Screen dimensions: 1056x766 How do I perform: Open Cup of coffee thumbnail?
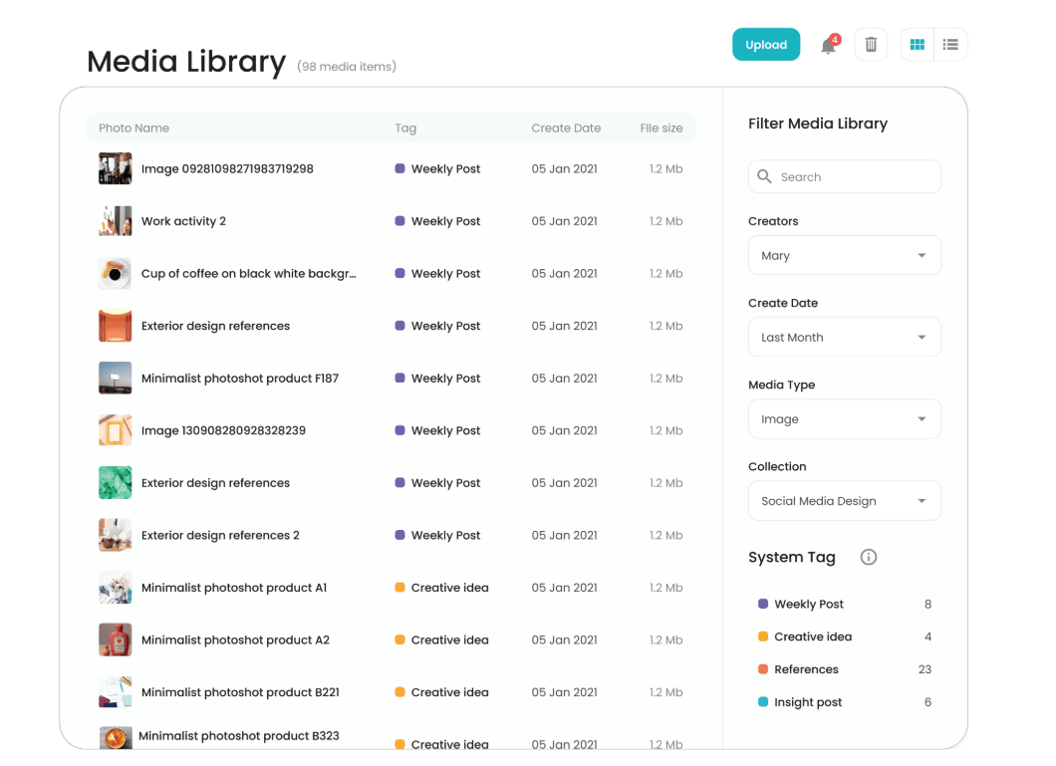point(116,273)
